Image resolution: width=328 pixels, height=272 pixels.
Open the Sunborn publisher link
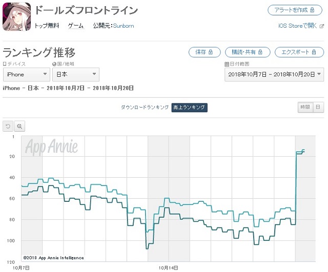pos(124,26)
